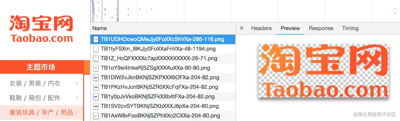Screen dimensions: 400x121
Task: Open the 箱包 category link
Action: (35, 98)
